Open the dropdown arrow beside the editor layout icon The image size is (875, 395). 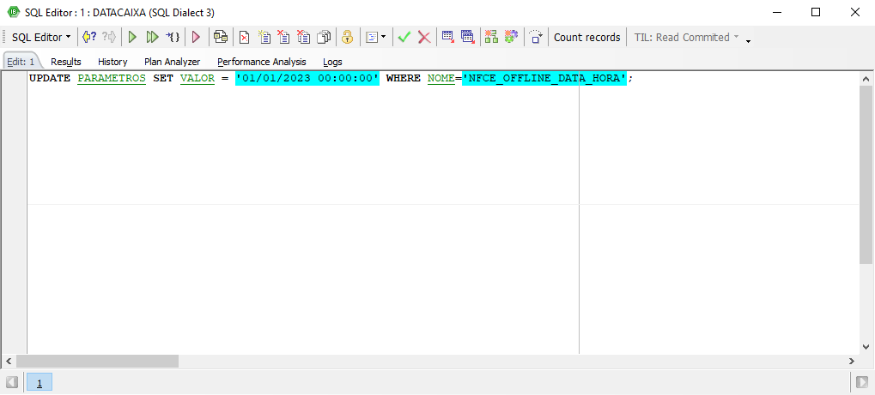383,37
